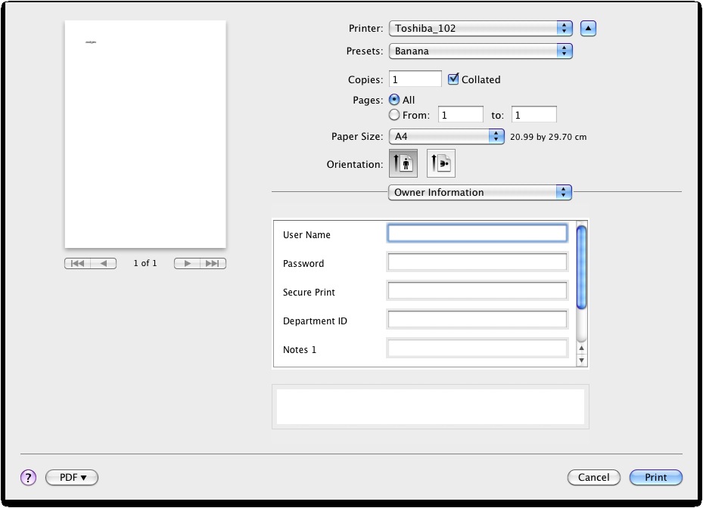
Task: Click the scroll up arrow in owner list
Action: coord(581,348)
